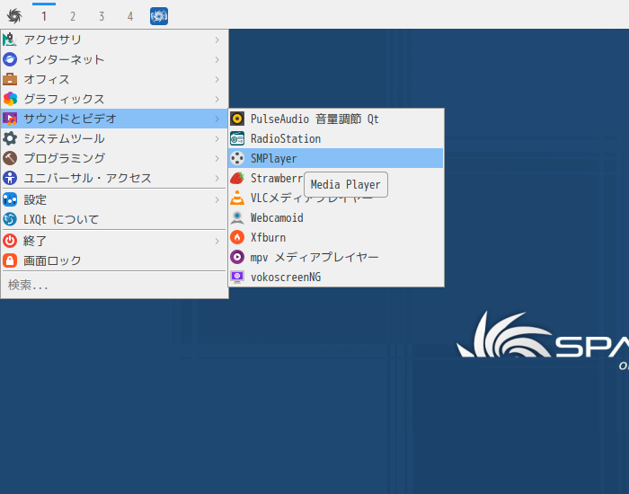Click the オフィス briefcase icon
Viewport: 629px width, 494px height.
10,79
